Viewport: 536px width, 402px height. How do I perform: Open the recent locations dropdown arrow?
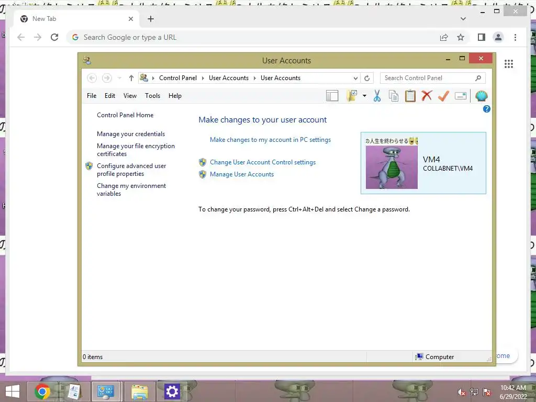119,79
